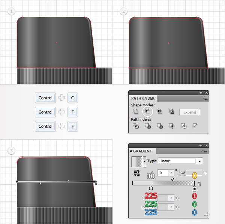Viewport: 225px width, 224px height.
Task: Click the midpoint diamond above gradient slider
Action: tap(172, 179)
